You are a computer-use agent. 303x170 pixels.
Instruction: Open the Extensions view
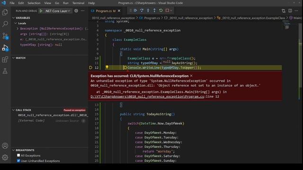pos(5,59)
